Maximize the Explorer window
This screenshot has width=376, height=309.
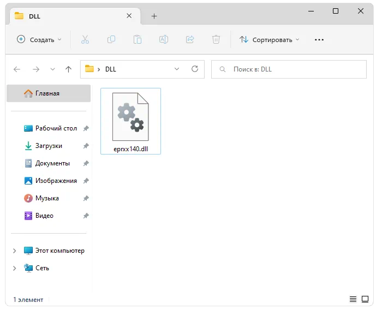(x=336, y=11)
